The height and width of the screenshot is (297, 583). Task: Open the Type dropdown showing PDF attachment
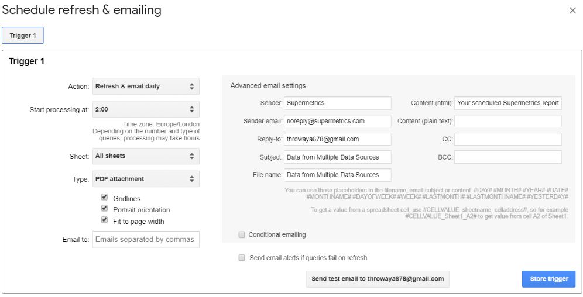pyautogui.click(x=146, y=179)
